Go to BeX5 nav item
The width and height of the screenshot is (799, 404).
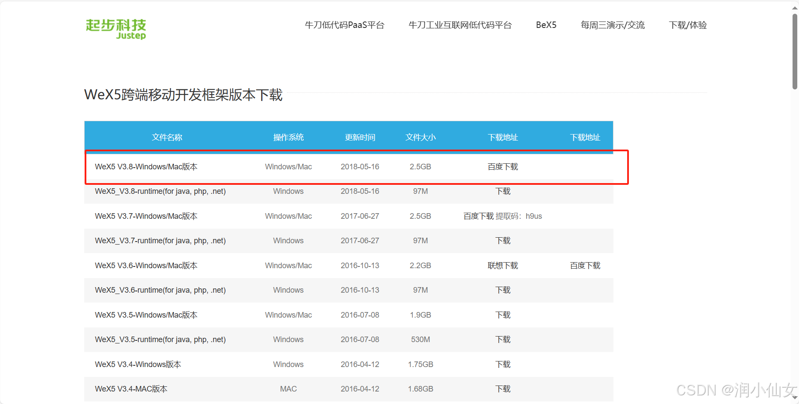[546, 25]
